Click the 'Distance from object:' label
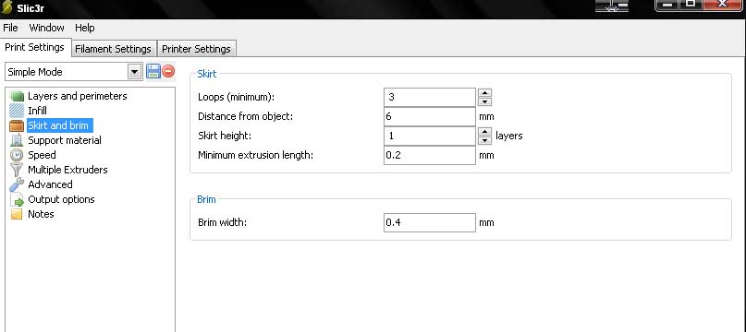 coord(245,116)
